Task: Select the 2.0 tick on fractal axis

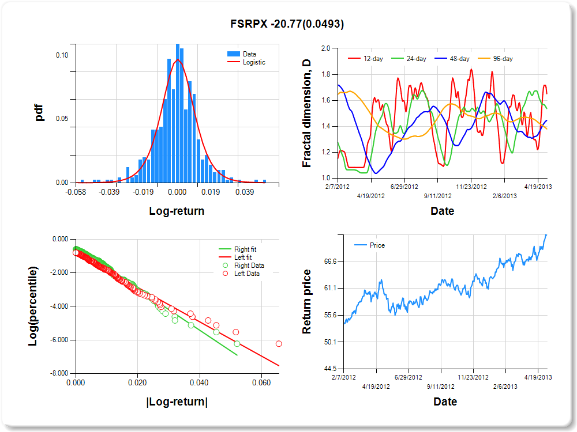Action: 325,48
